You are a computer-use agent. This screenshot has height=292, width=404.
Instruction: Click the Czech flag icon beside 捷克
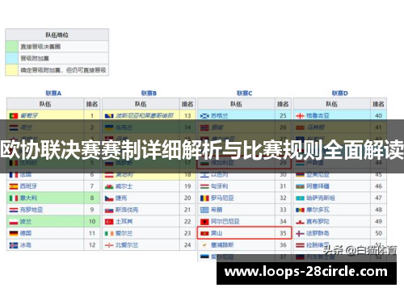point(109,198)
